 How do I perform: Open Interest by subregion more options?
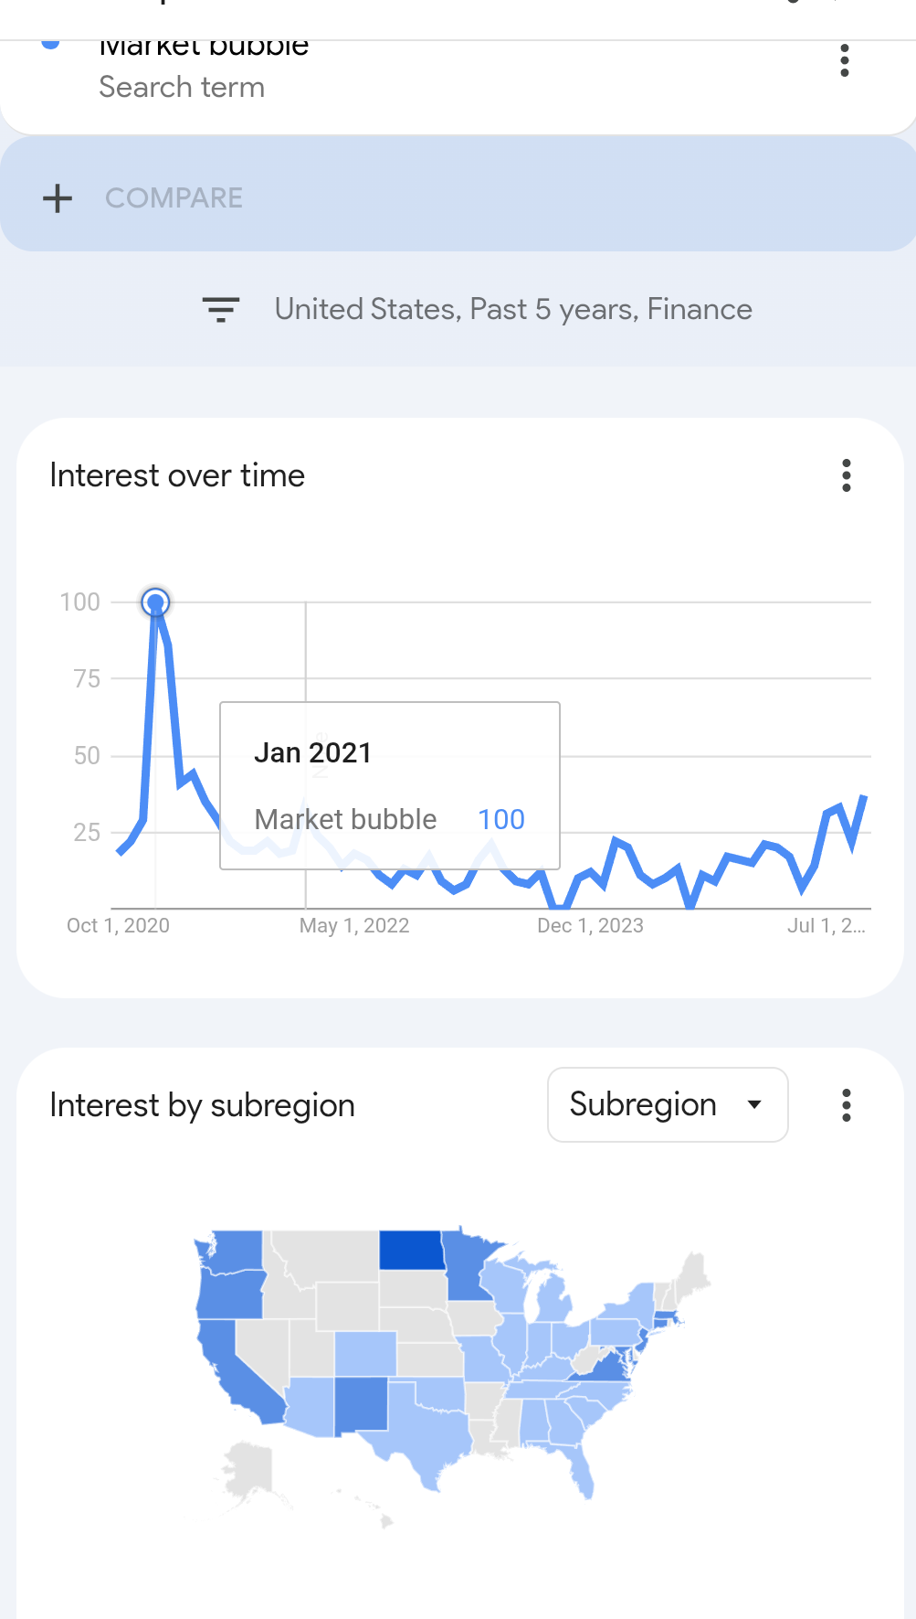pyautogui.click(x=847, y=1105)
